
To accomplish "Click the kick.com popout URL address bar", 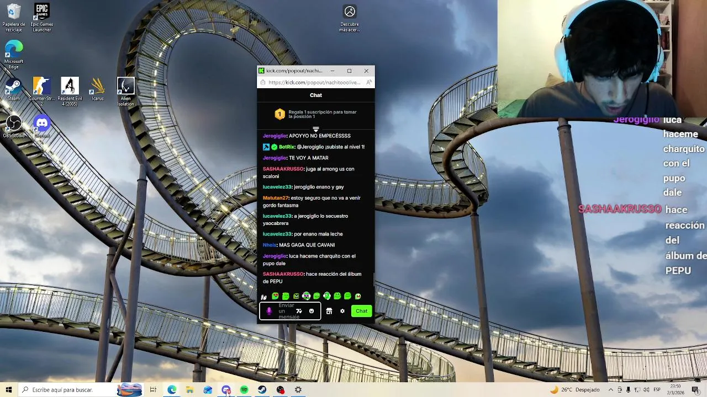I will click(314, 83).
